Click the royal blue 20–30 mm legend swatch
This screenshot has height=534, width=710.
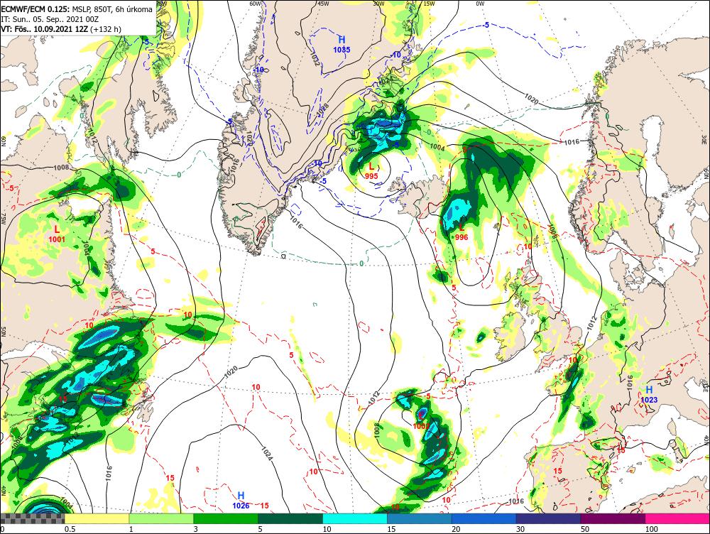pyautogui.click(x=484, y=518)
